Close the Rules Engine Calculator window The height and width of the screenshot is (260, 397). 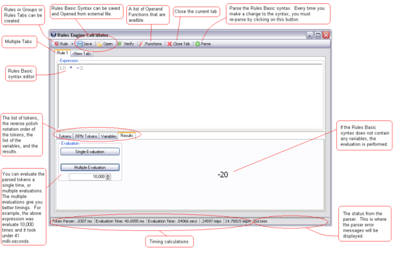tap(326, 35)
